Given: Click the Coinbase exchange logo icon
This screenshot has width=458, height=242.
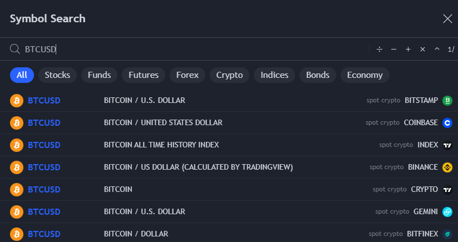Looking at the screenshot, I should [x=447, y=123].
